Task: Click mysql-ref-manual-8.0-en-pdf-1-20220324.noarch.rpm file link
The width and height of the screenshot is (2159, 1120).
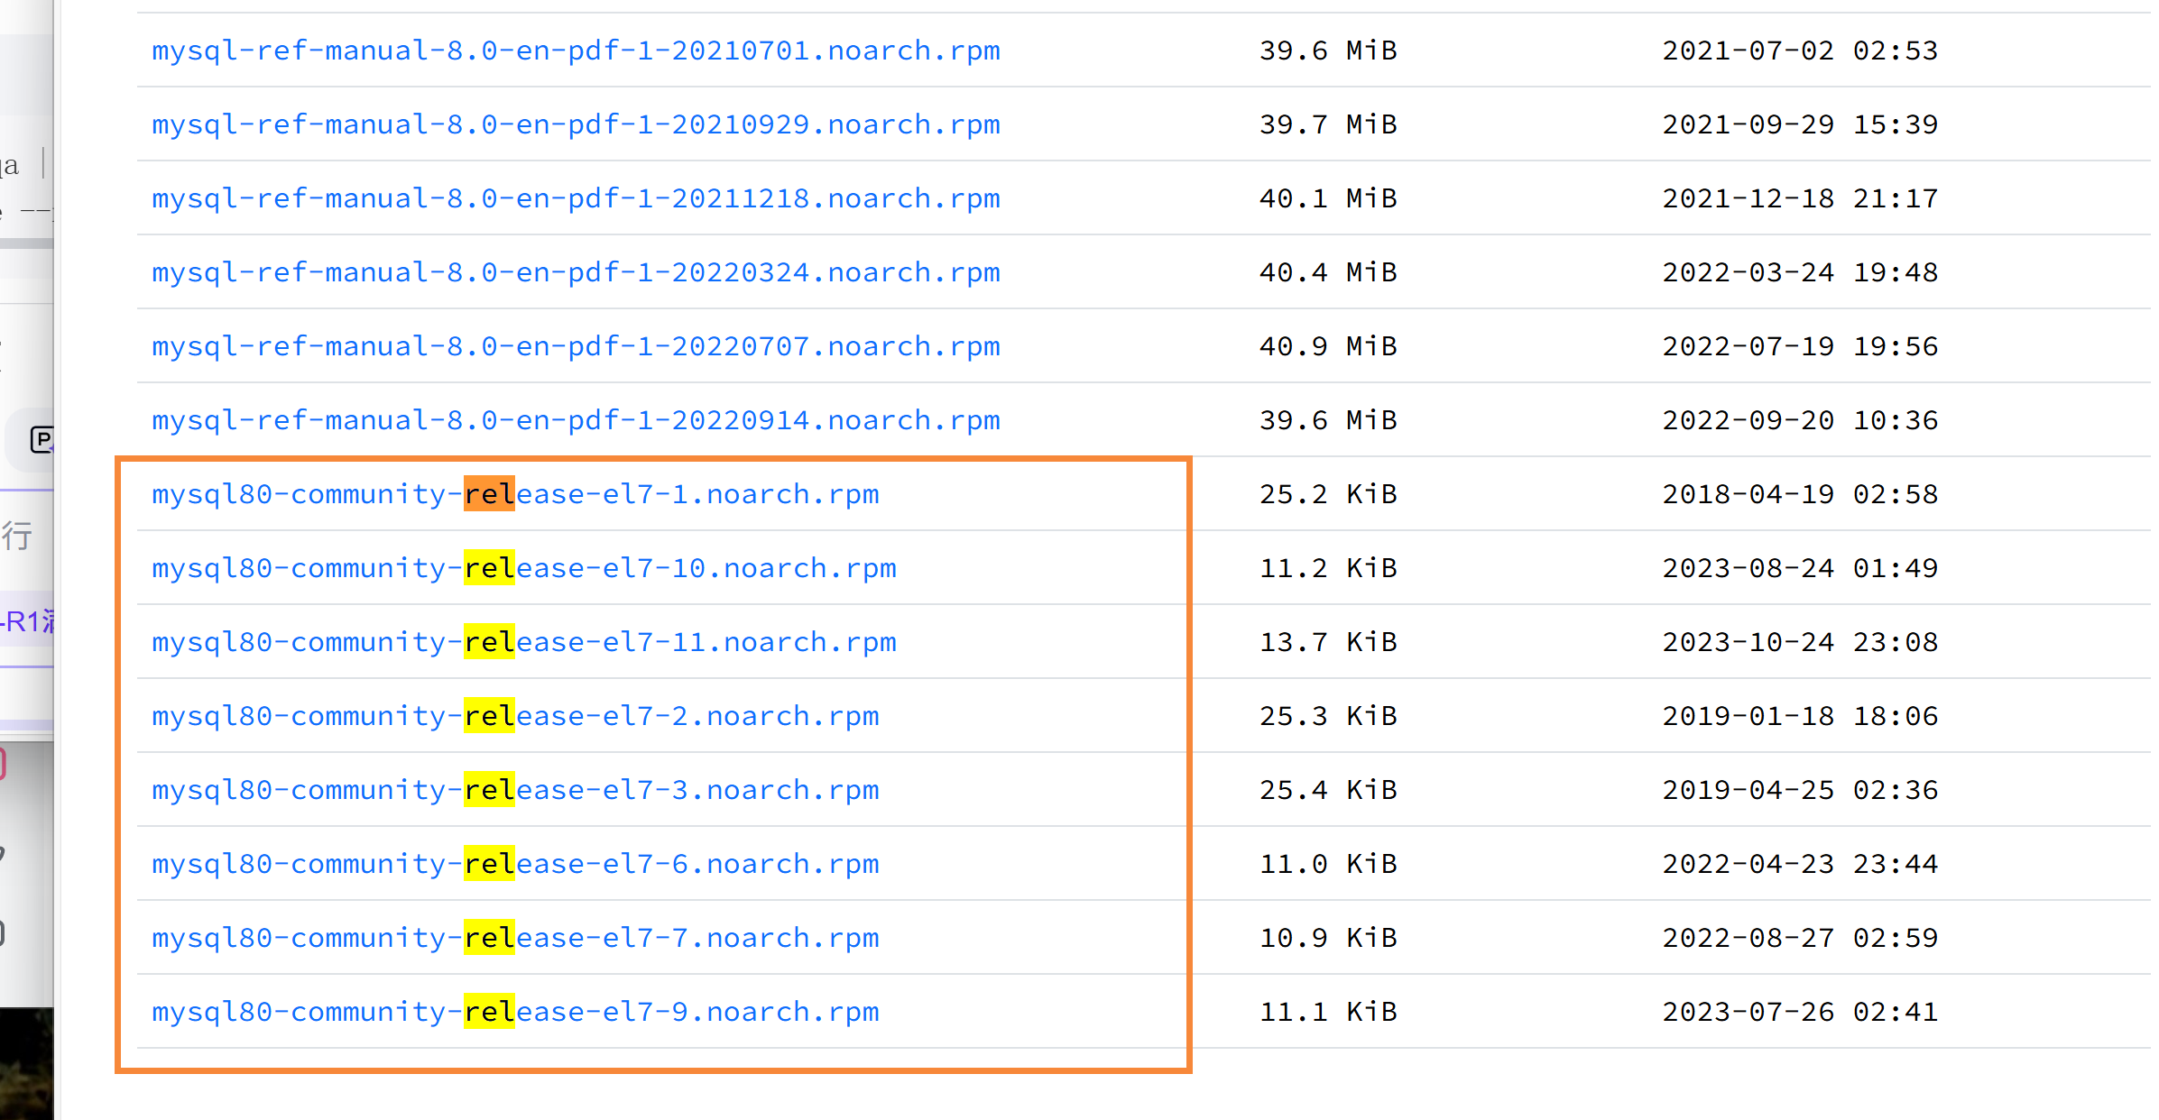Action: tap(576, 272)
